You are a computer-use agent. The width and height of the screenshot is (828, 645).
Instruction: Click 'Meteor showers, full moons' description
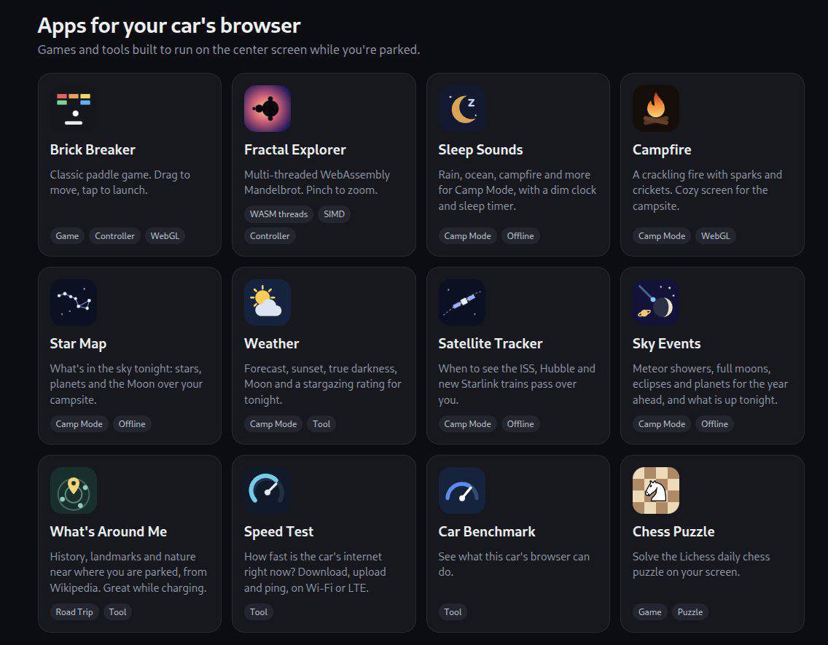click(x=710, y=384)
